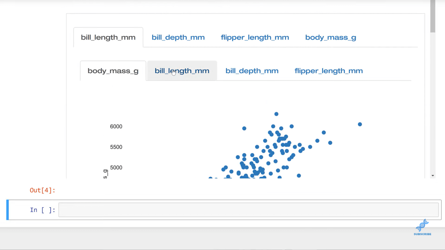Switch to the top-level body_mass_g tab
This screenshot has height=250, width=445.
click(331, 37)
